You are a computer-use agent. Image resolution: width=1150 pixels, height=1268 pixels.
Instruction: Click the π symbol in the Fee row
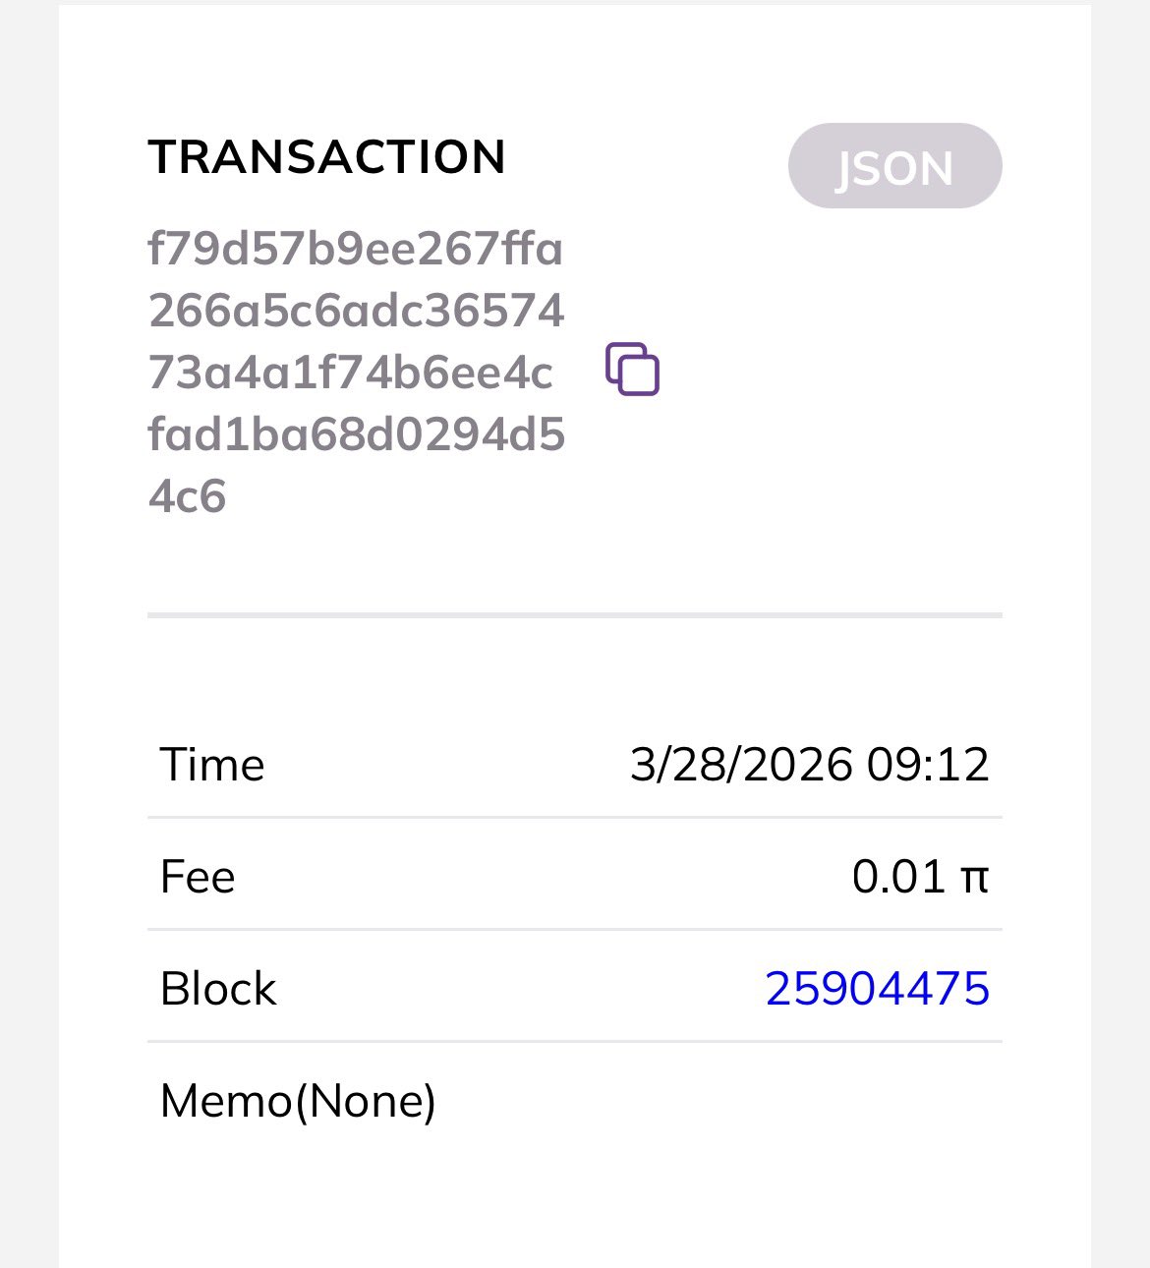click(x=974, y=878)
